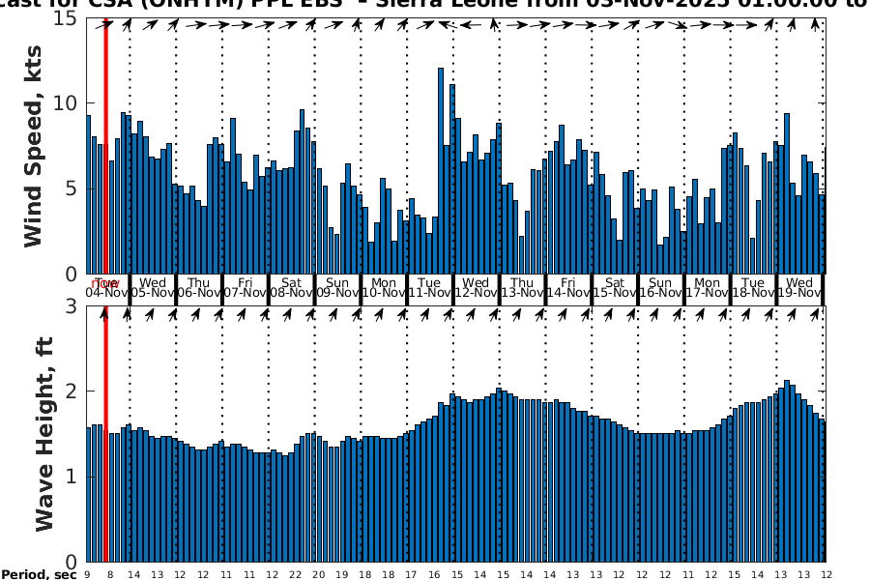Screen dimensions: 870x580
Task: Select the Sat 15-Nov date label
Action: click(x=615, y=288)
